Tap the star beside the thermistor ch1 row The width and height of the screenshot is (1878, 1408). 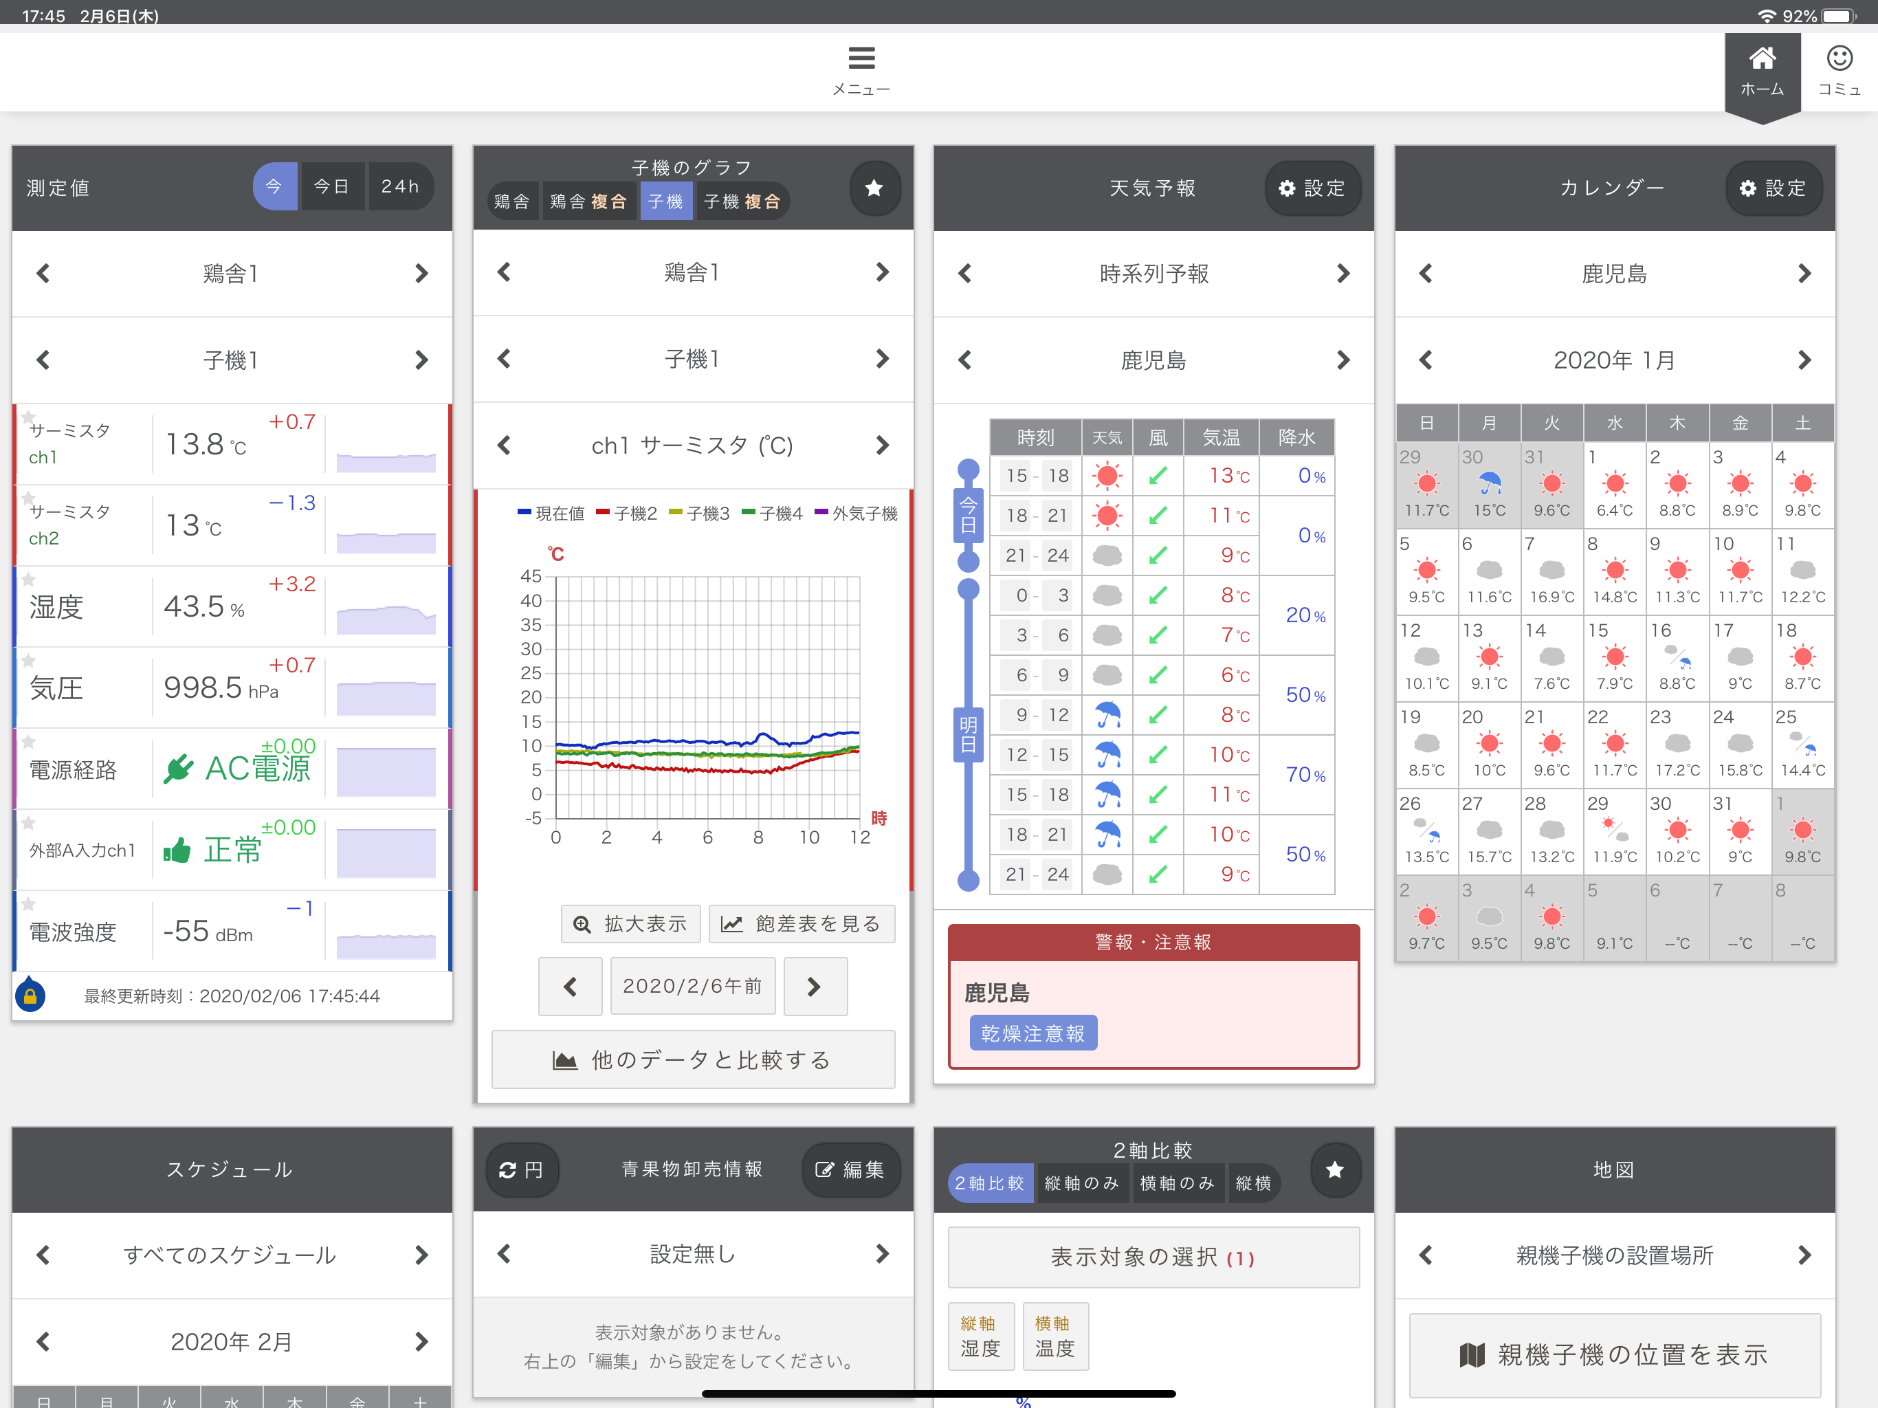(28, 417)
